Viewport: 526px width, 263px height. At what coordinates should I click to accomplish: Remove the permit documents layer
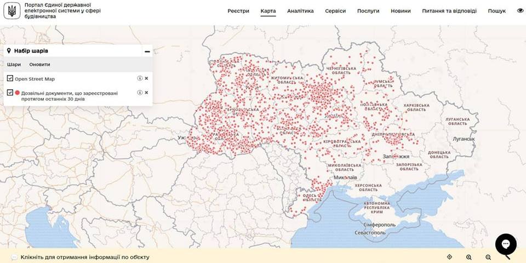click(146, 93)
